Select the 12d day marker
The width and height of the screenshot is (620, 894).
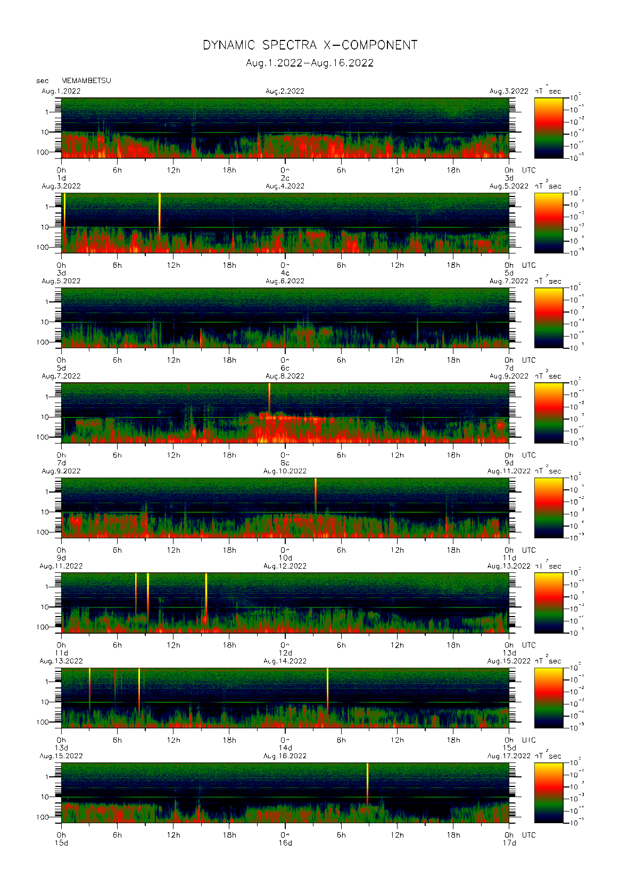(285, 653)
